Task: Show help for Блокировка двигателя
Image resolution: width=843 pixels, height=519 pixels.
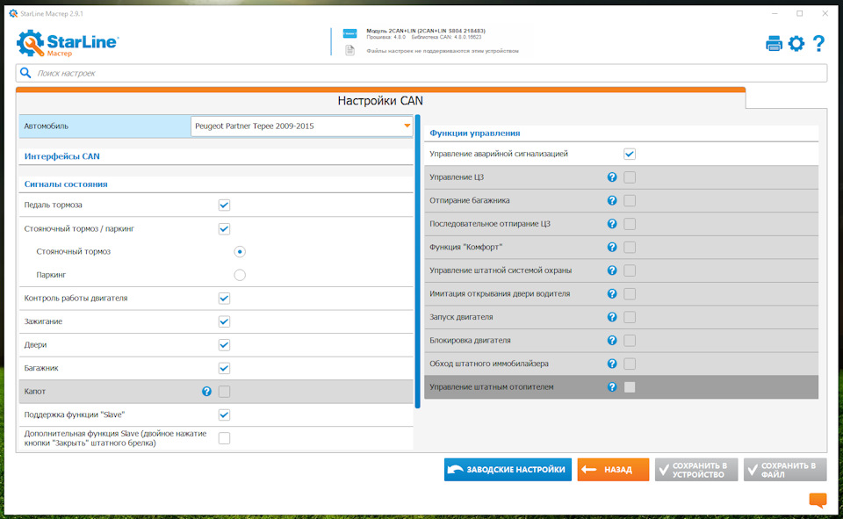Action: (x=612, y=341)
